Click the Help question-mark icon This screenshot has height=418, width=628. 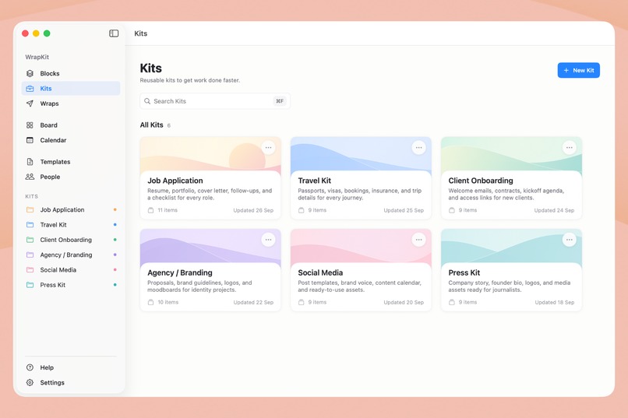(x=30, y=367)
